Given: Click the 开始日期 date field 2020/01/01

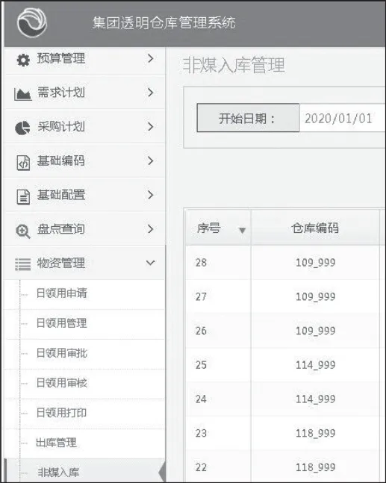Looking at the screenshot, I should (x=342, y=118).
